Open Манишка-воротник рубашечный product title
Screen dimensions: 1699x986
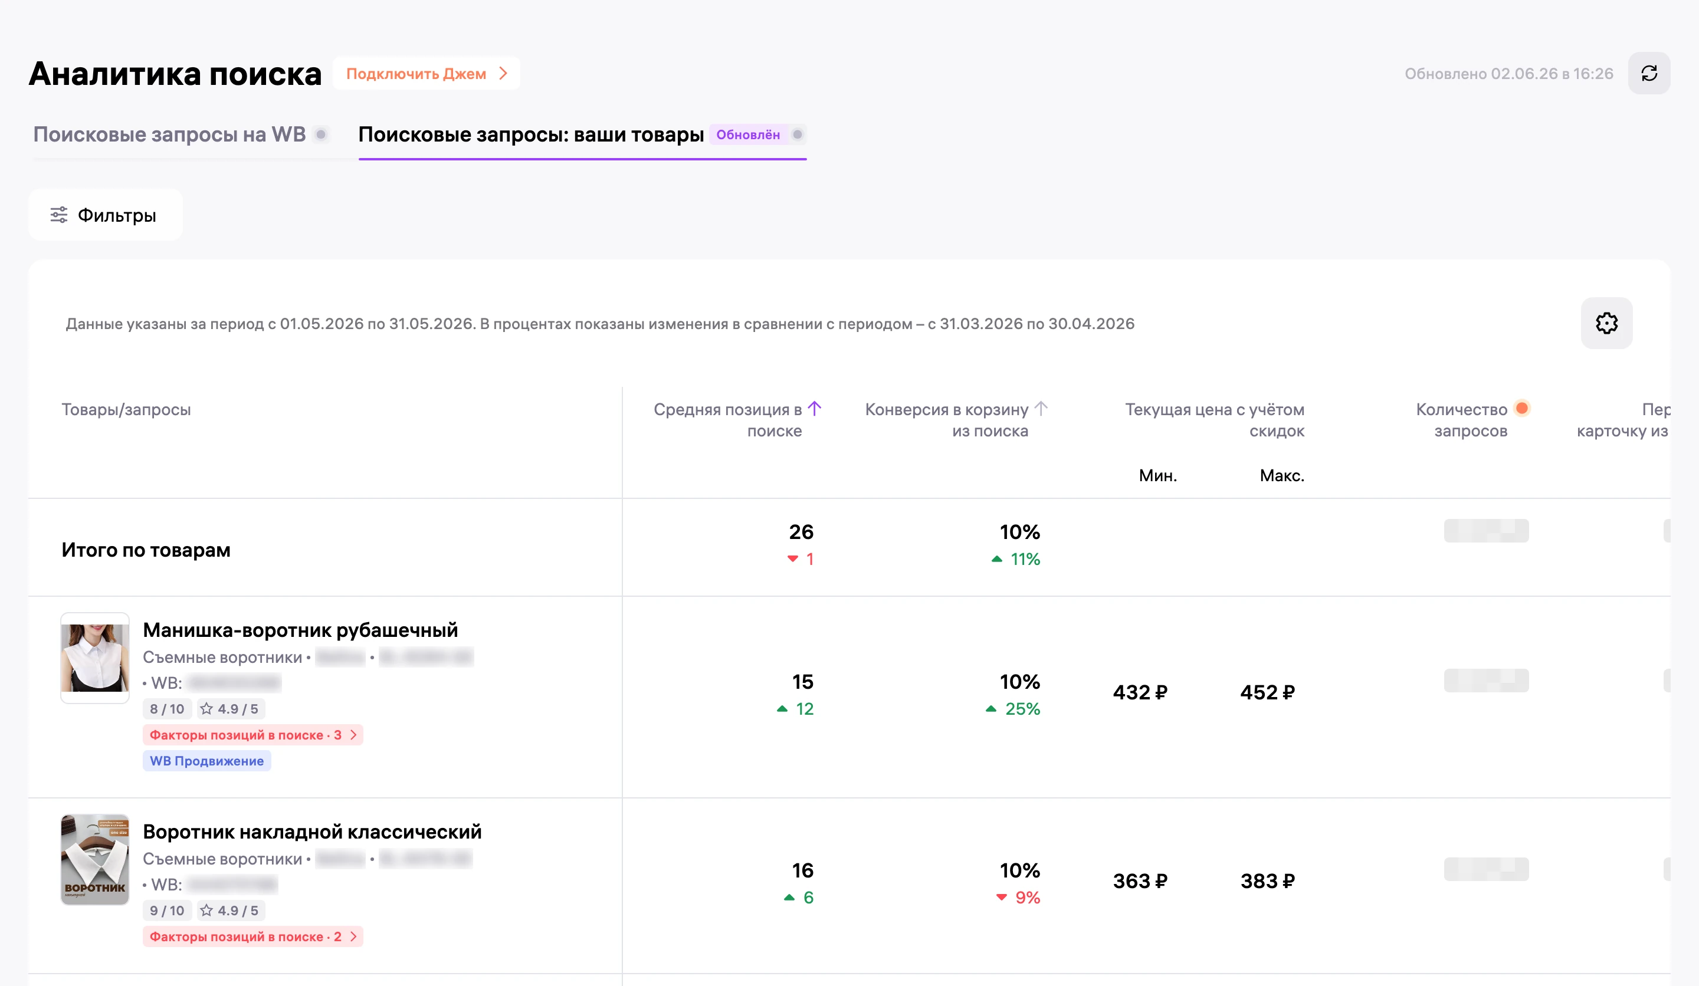(x=300, y=630)
